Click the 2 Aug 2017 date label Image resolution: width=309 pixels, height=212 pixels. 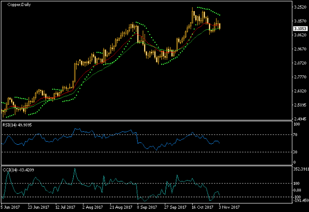[92, 207]
